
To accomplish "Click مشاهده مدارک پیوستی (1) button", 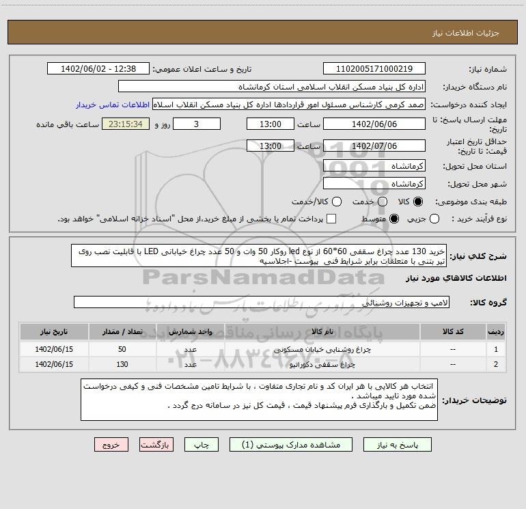I will (x=291, y=445).
